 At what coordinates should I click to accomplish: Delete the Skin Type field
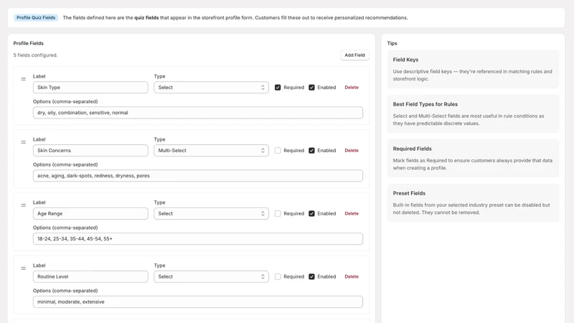click(x=352, y=88)
